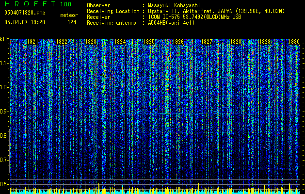Click the 1924 time marker
The height and width of the screenshot is (194, 305).
(x=120, y=42)
